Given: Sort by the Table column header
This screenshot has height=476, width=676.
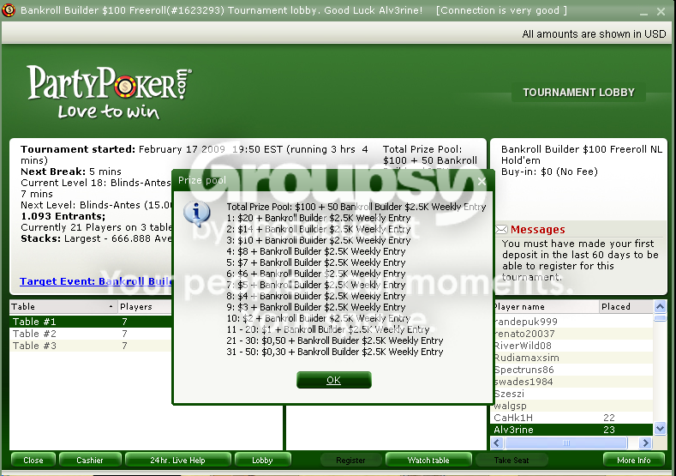Looking at the screenshot, I should [x=63, y=306].
